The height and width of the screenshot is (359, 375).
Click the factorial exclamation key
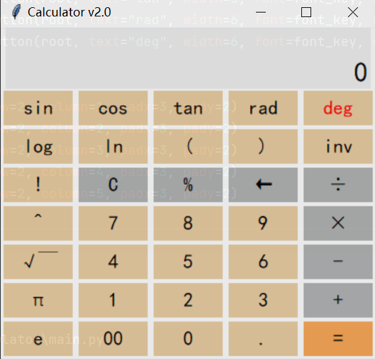coord(38,185)
